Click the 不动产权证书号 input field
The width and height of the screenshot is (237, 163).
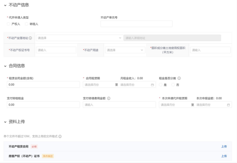(x=56, y=50)
